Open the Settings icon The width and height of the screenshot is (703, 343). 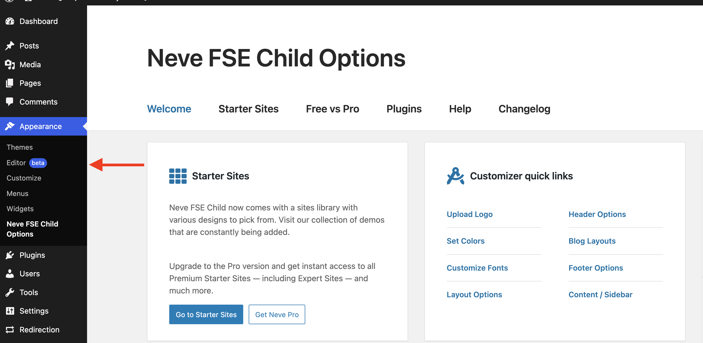tap(10, 311)
